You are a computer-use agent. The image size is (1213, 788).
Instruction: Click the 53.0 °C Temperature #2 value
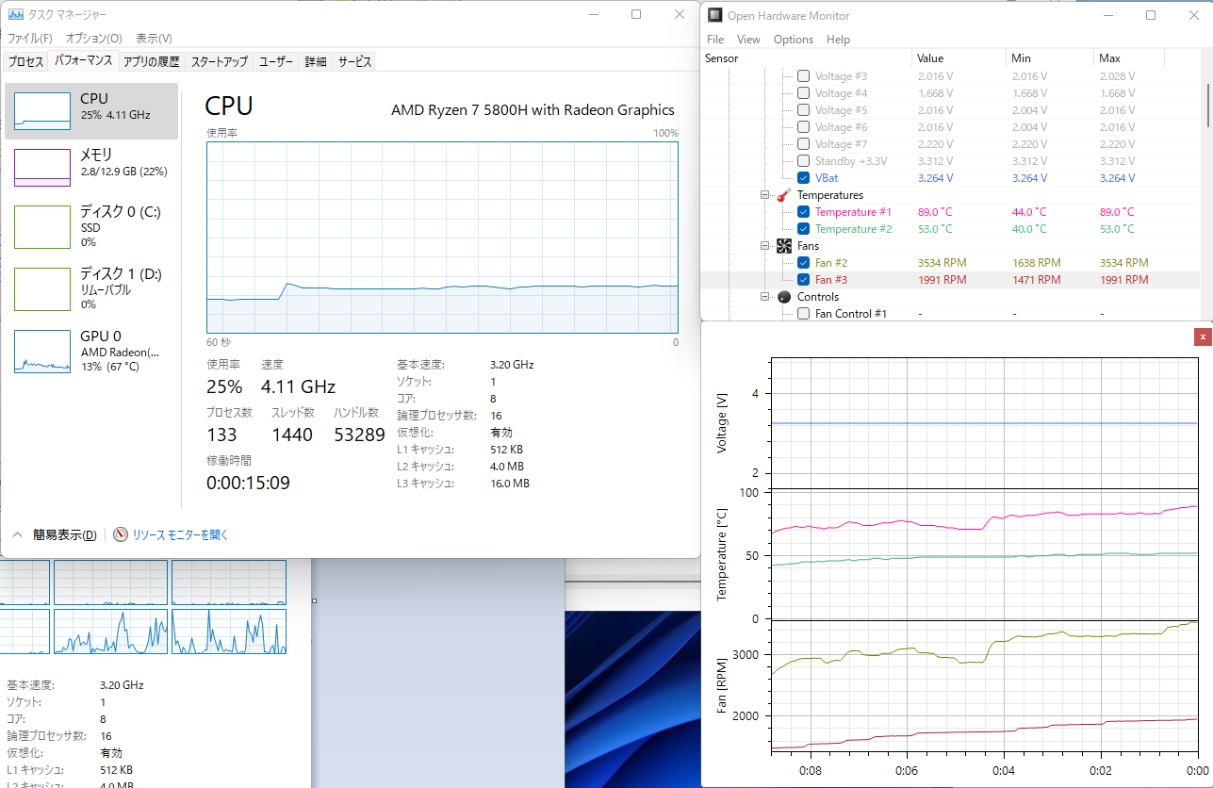(x=935, y=229)
